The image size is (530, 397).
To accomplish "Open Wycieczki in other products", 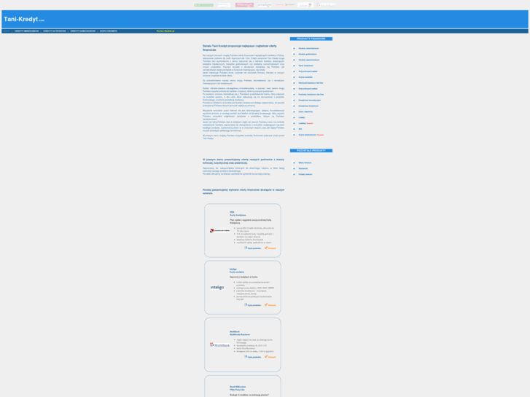I will (x=303, y=168).
